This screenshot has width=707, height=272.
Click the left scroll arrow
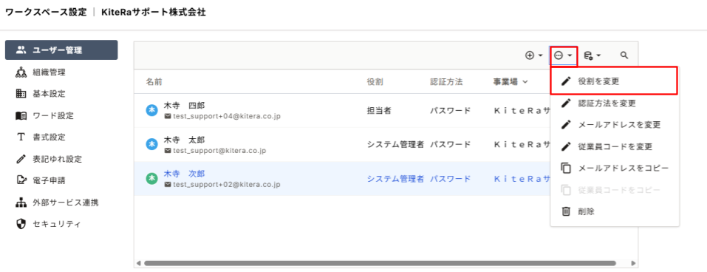click(x=139, y=263)
